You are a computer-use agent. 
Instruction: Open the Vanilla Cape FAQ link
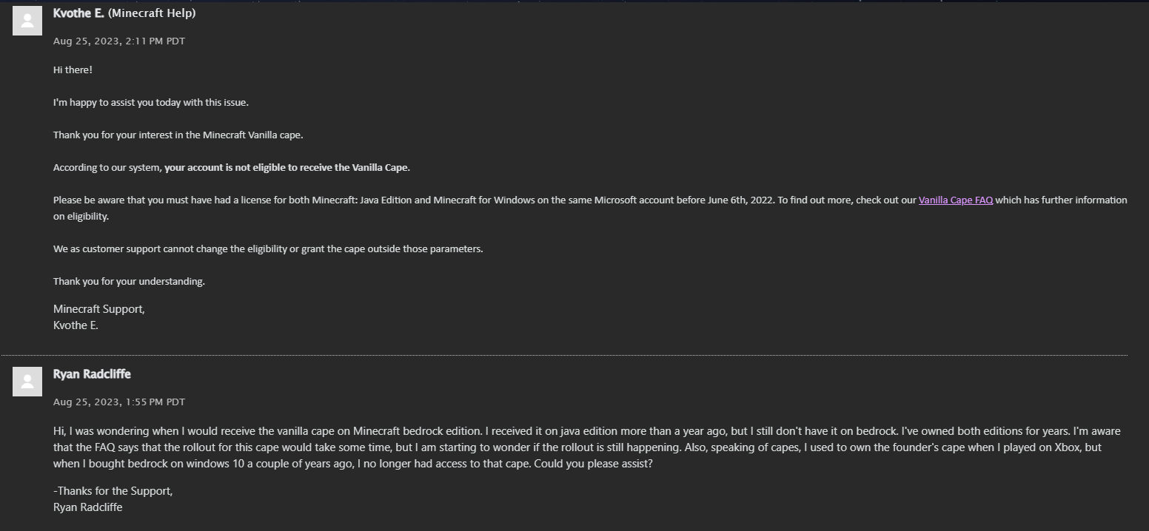coord(955,200)
